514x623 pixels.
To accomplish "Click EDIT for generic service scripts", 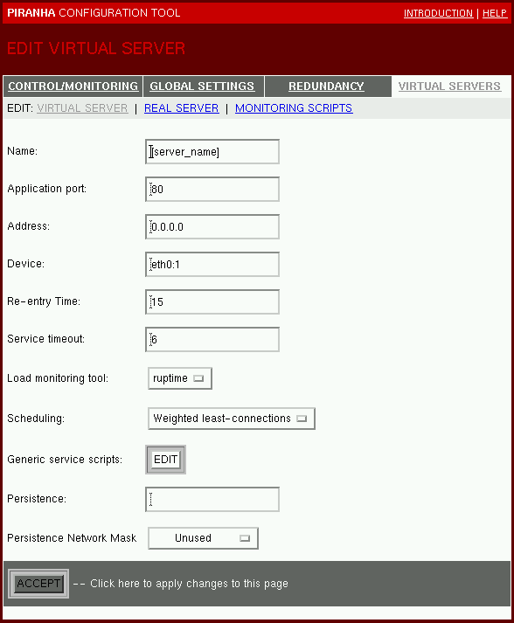I will [x=165, y=460].
